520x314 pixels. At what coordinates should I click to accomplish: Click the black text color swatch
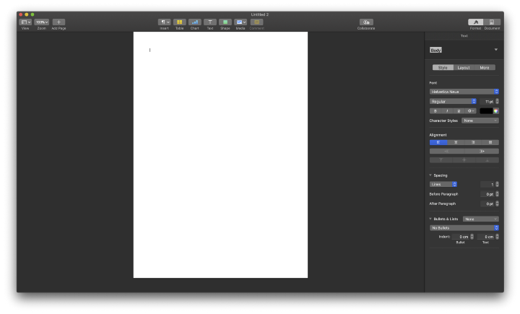[486, 111]
